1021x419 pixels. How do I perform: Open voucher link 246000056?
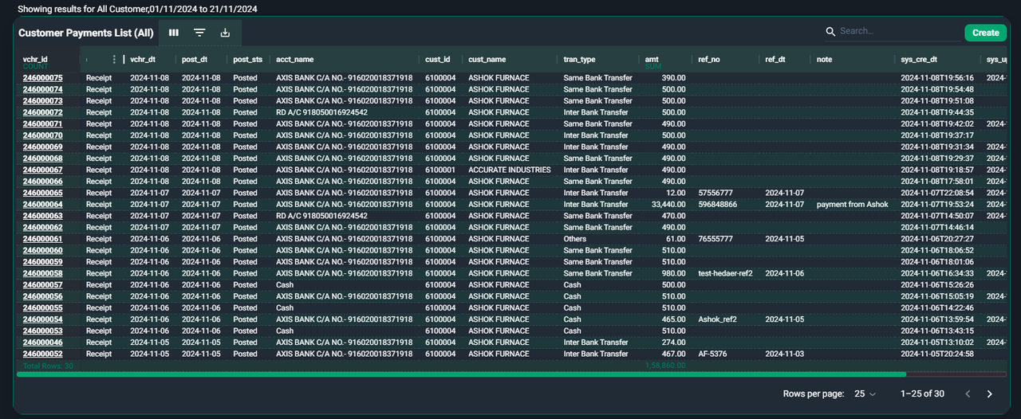(42, 296)
